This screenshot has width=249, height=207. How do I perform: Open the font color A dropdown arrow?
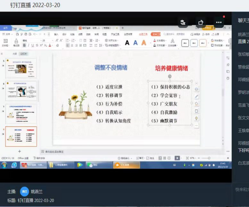pyautogui.click(x=52, y=45)
